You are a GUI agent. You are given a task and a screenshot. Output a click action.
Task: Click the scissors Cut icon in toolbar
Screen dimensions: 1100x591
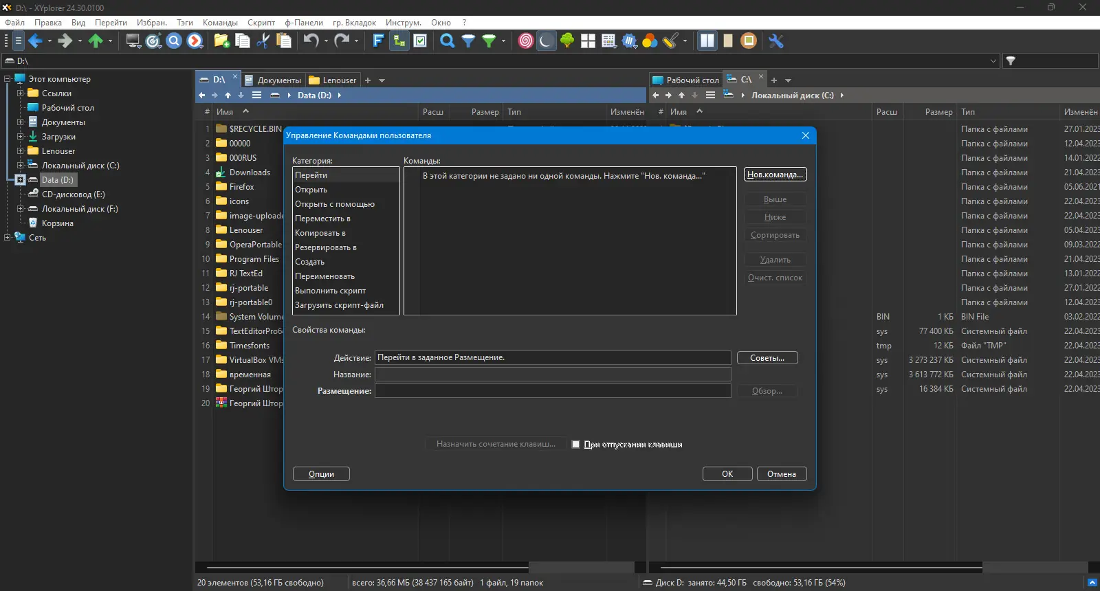pyautogui.click(x=263, y=41)
